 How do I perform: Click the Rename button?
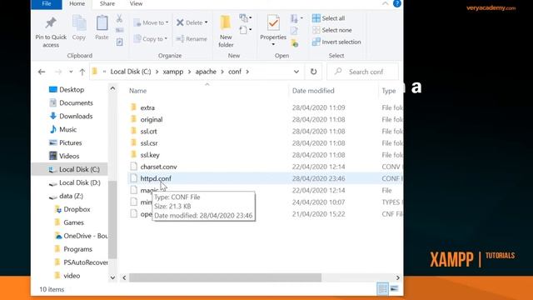(x=192, y=39)
